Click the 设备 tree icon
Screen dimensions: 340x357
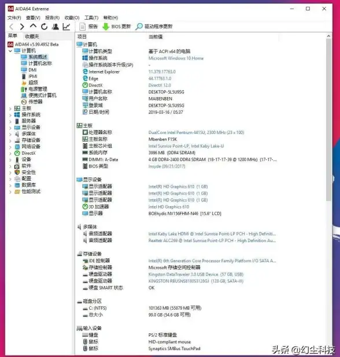[17, 159]
